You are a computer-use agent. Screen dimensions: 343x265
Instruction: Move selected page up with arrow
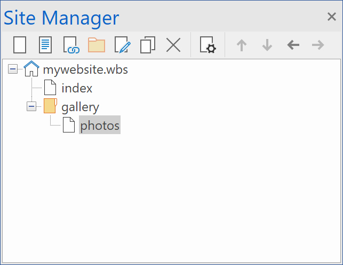[x=242, y=45]
